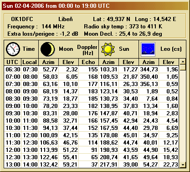
Task: Click the Sun Azim column header
Action: click(x=108, y=62)
